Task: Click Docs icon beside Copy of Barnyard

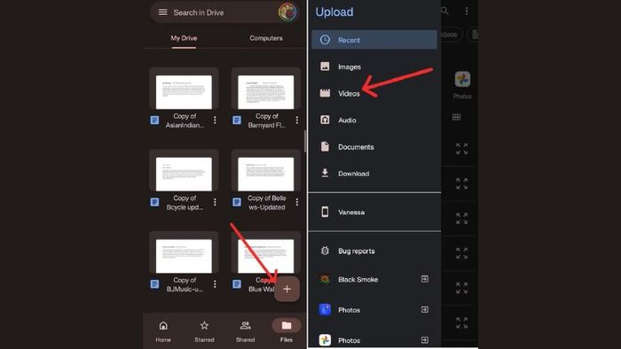Action: (237, 120)
